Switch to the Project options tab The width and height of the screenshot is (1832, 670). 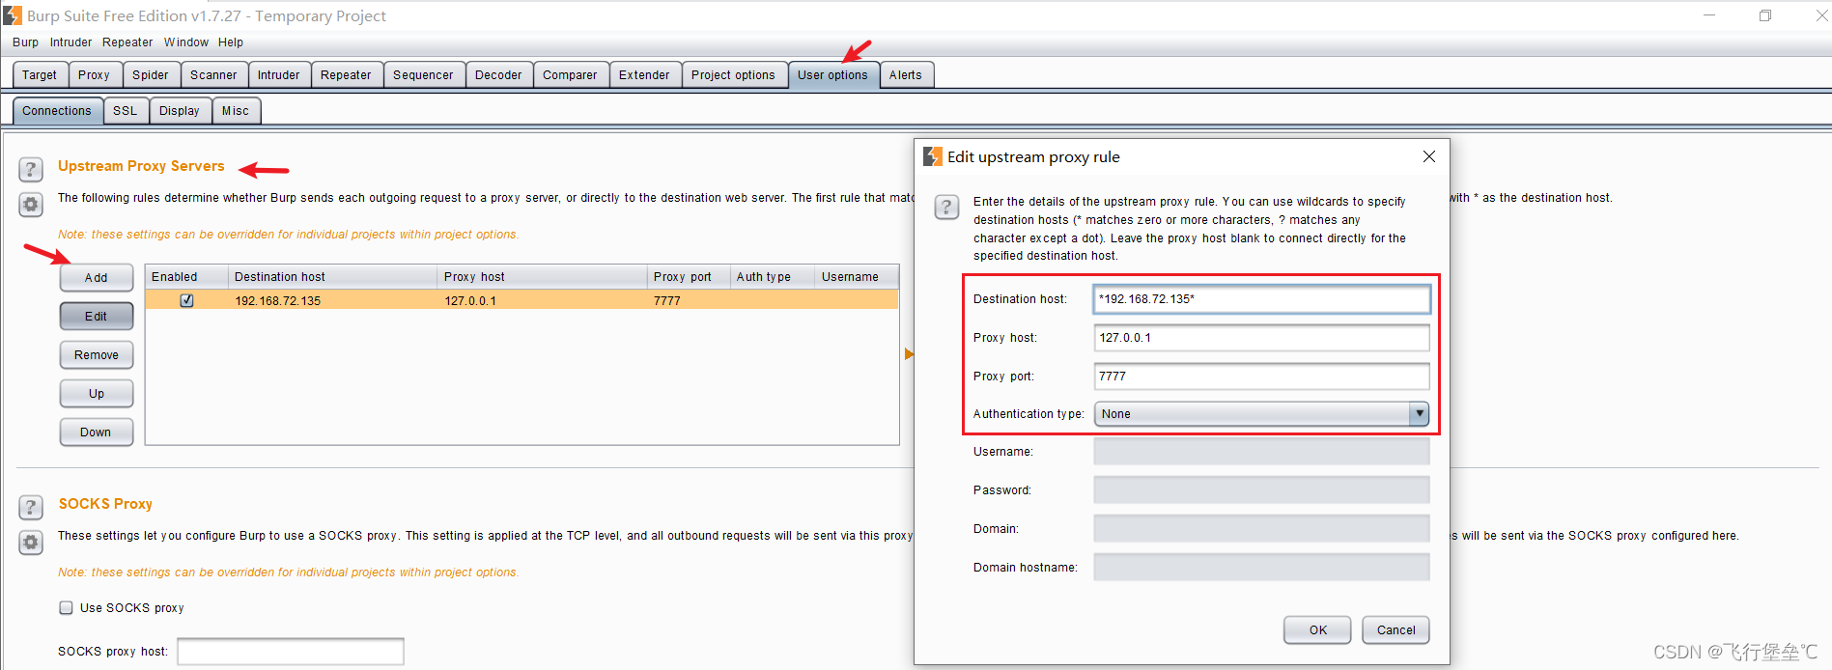[733, 75]
